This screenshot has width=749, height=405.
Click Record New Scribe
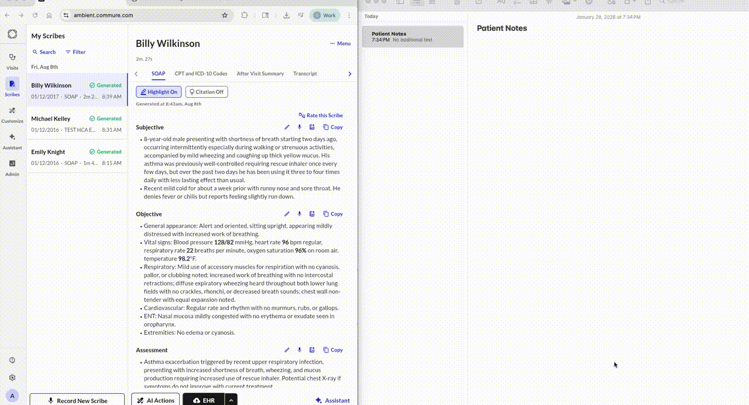[x=77, y=400]
